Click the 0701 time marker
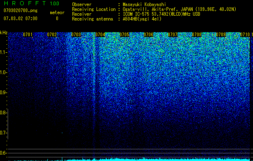253x161 pixels. 28,35
